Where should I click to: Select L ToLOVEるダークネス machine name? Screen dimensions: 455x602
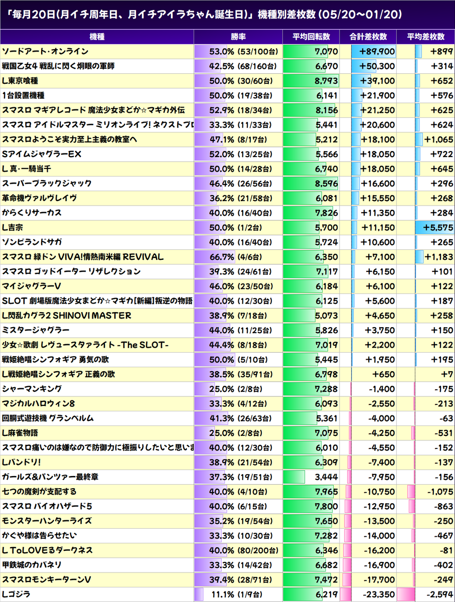(x=47, y=550)
